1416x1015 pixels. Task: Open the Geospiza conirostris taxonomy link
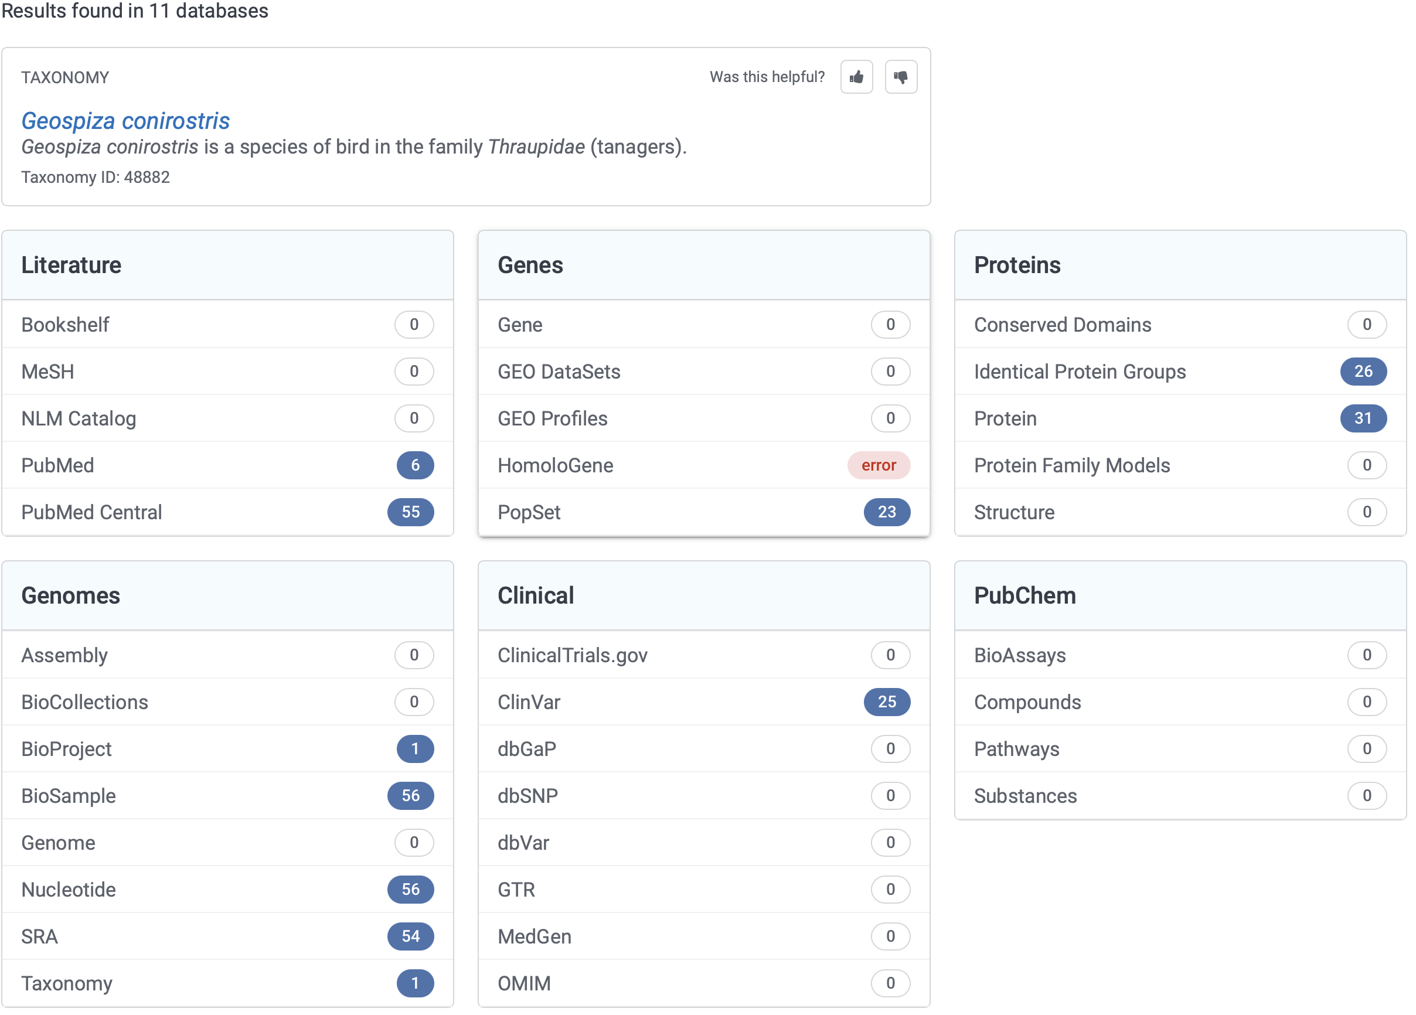(125, 121)
